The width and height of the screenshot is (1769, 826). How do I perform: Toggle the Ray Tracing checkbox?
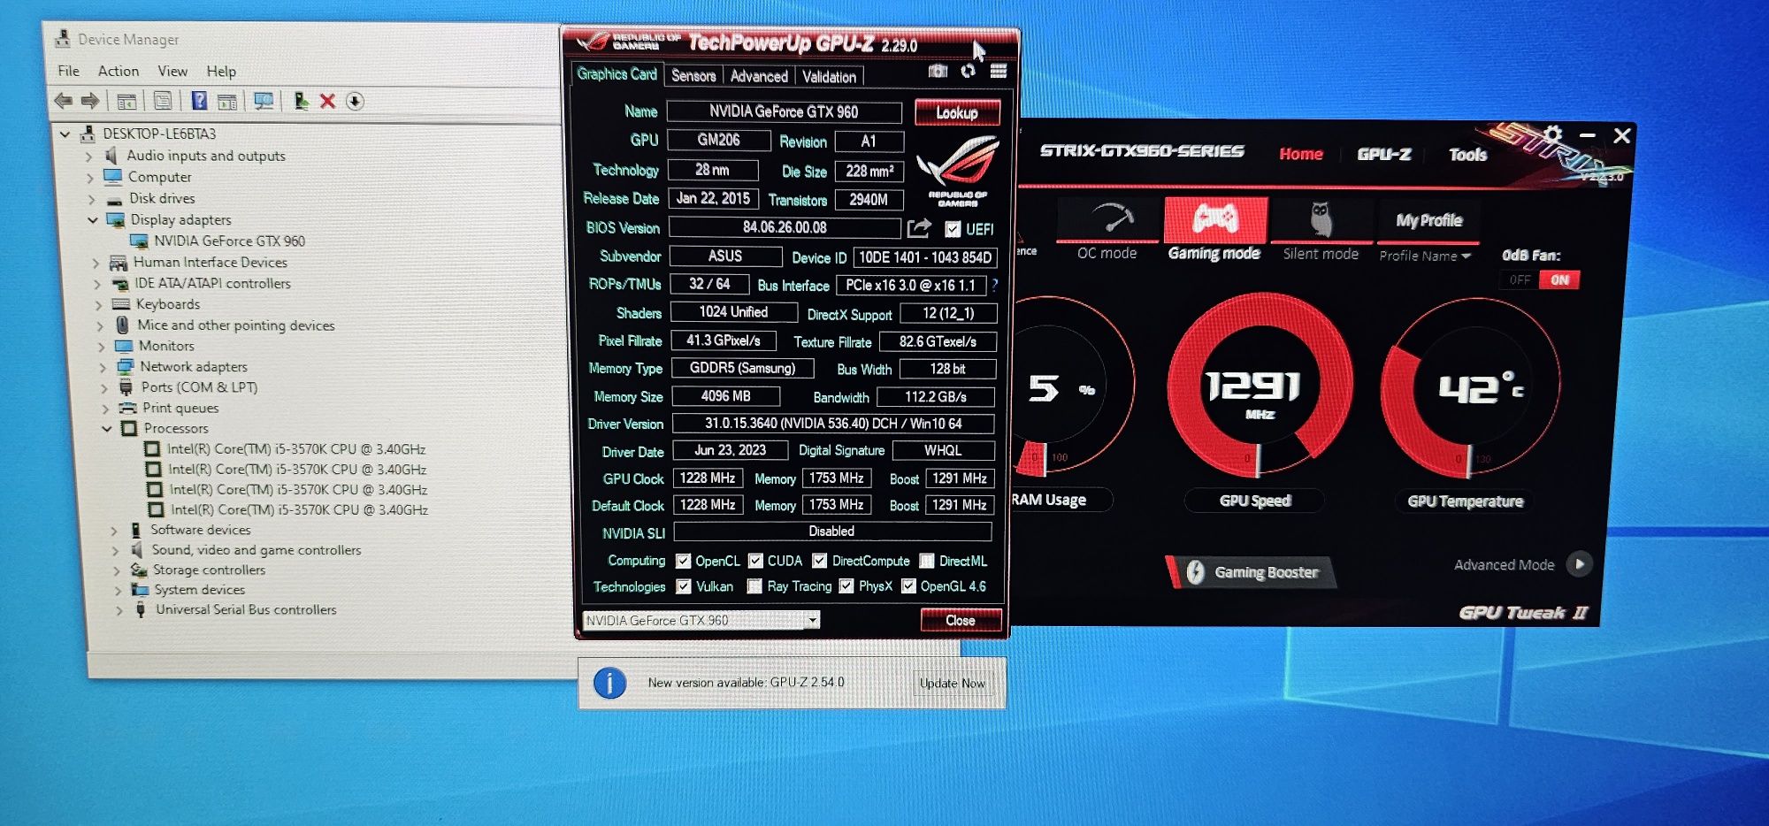754,586
